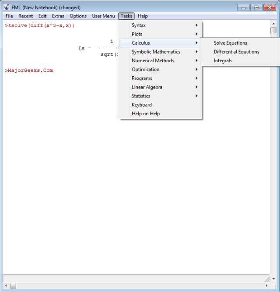Image resolution: width=280 pixels, height=292 pixels.
Task: Click the EMT application icon in title bar
Action: pyautogui.click(x=7, y=7)
